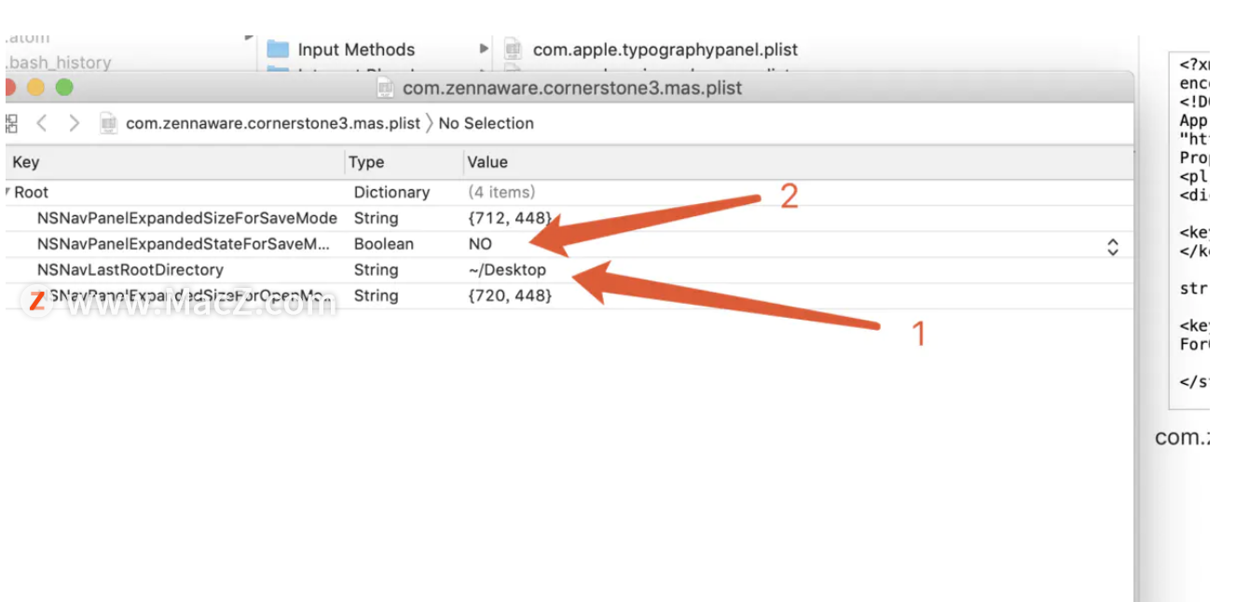Click String type in the NSNavPanelExpandedSizeForSaveMode row
Screen dimensions: 1234x602
pyautogui.click(x=376, y=218)
